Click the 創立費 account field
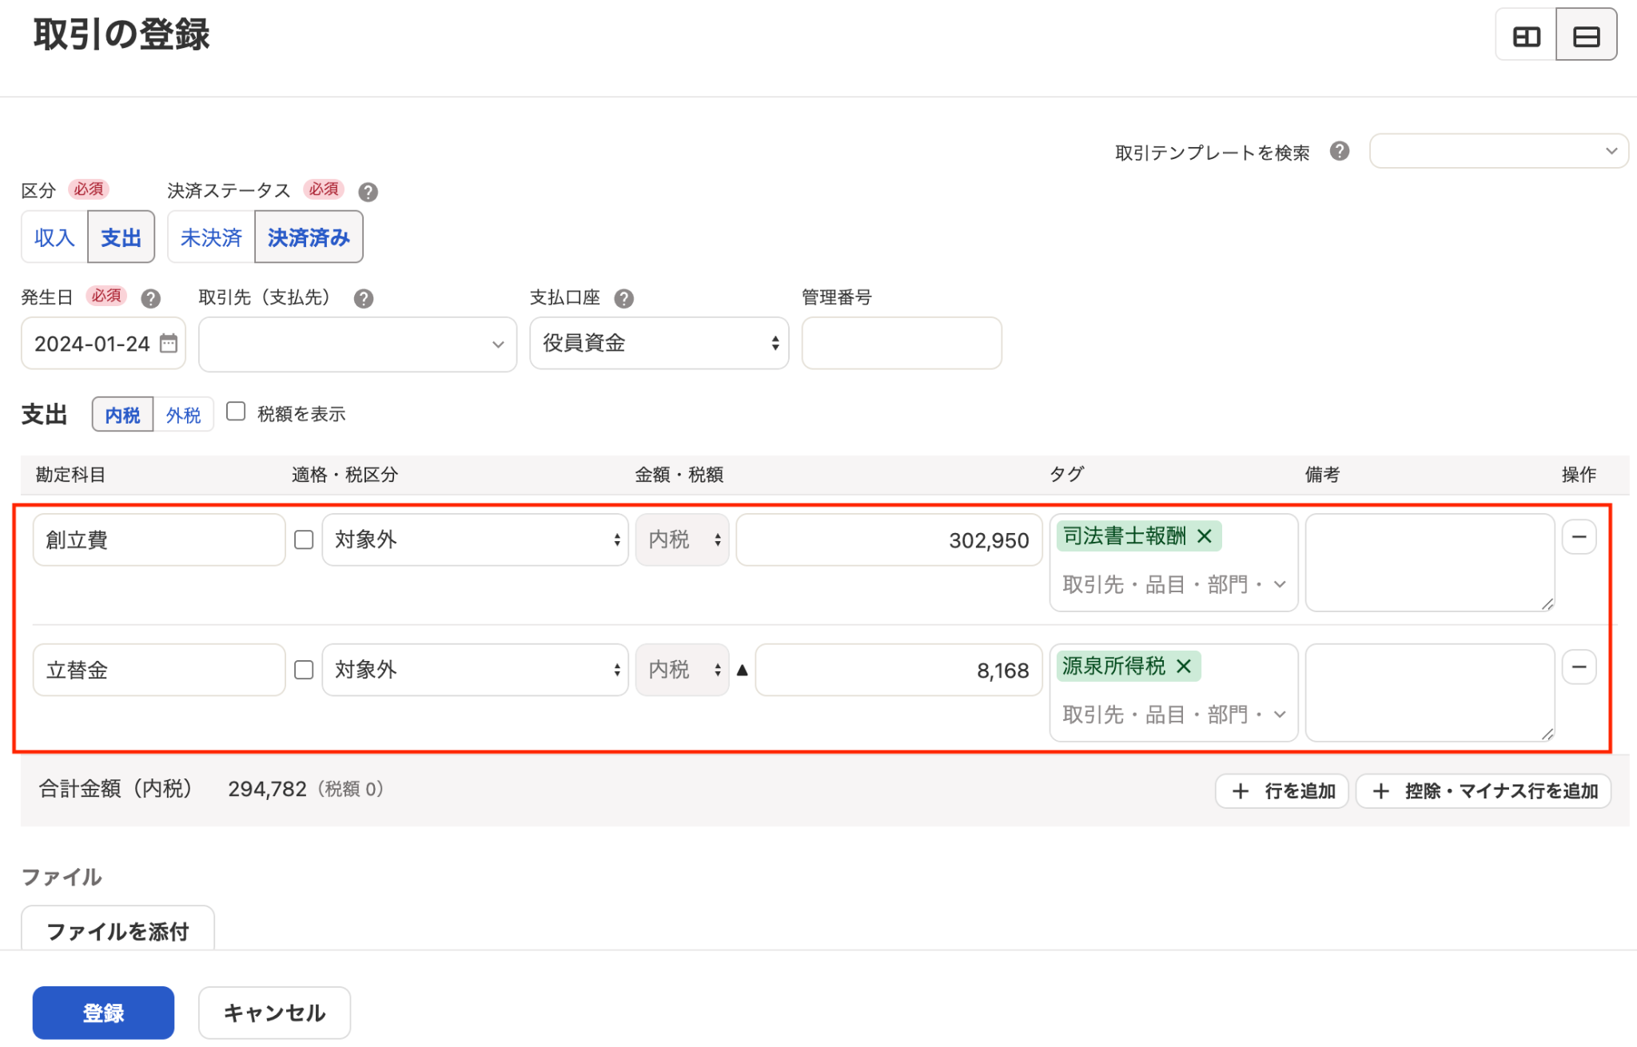This screenshot has height=1047, width=1637. click(x=159, y=540)
